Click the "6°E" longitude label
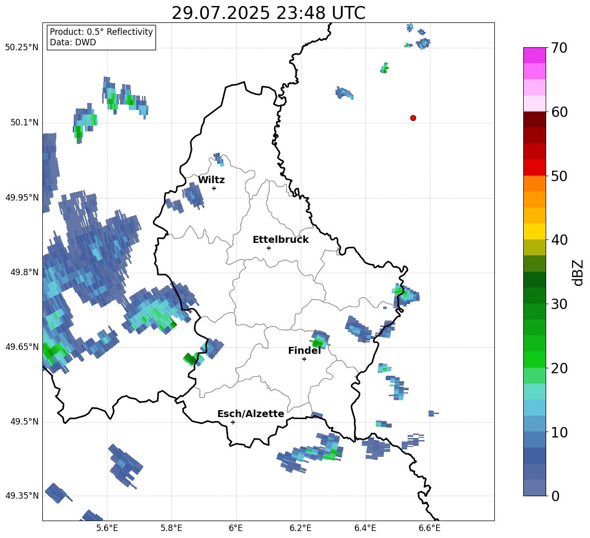 tap(236, 528)
